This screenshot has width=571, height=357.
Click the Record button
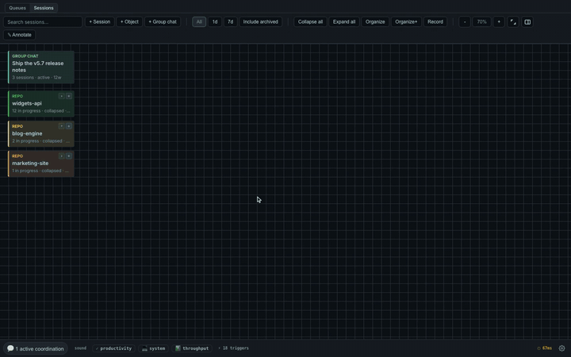click(435, 22)
